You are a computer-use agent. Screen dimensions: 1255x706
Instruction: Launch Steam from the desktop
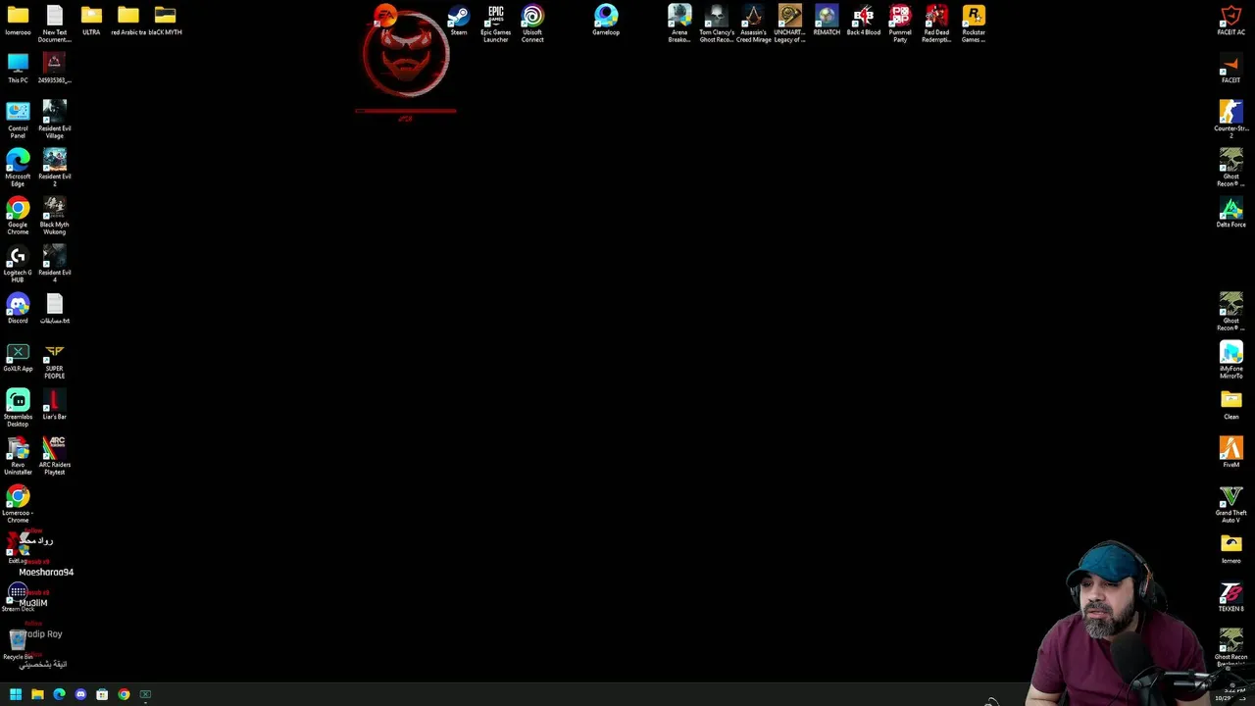click(x=459, y=21)
